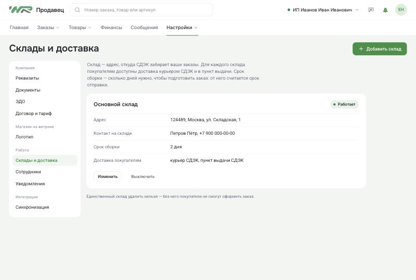
Task: Click the Магазин на витрине section header
Action: click(35, 126)
